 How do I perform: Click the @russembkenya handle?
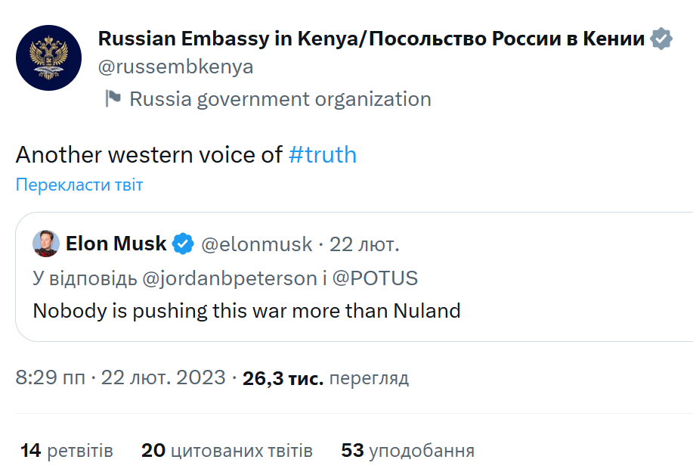pyautogui.click(x=176, y=67)
